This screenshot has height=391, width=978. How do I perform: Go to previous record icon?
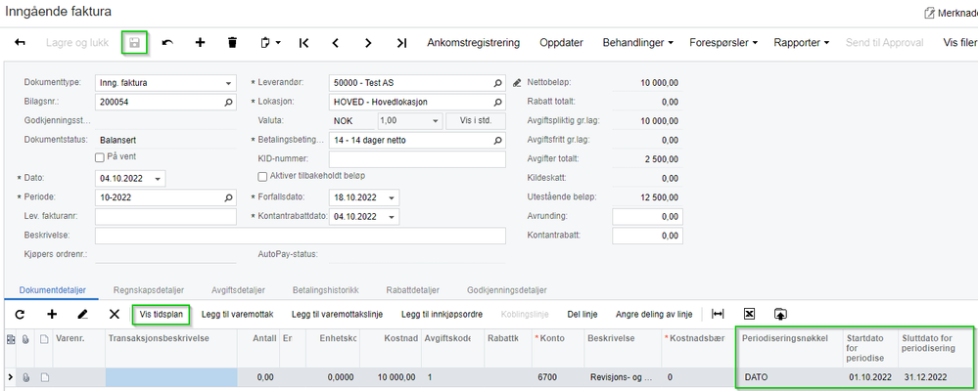336,42
